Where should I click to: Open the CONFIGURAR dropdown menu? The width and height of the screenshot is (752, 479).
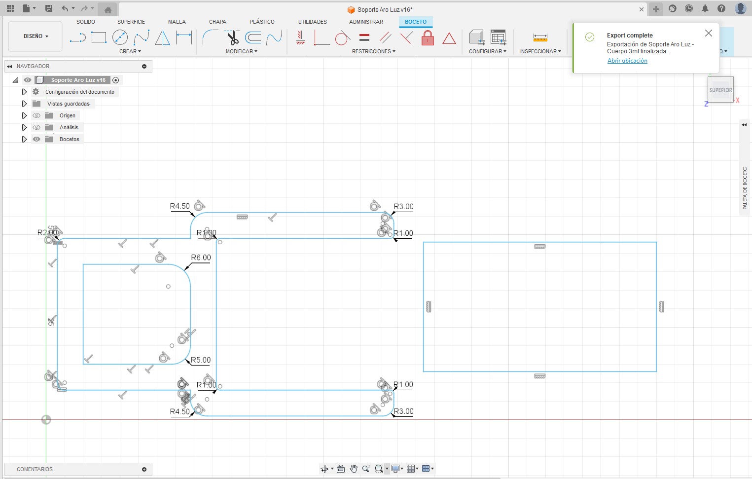pos(488,51)
